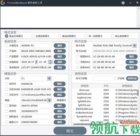
Task: Click the log area scrollbar down arrow
Action: pyautogui.click(x=138, y=26)
